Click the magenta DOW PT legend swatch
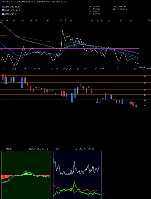The height and width of the screenshot is (199, 151). [3, 14]
